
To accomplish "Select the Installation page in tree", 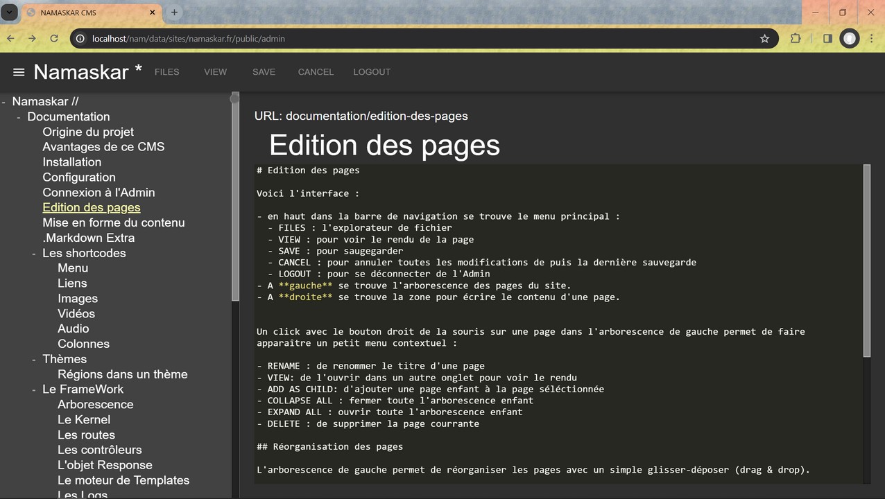I will pos(71,162).
